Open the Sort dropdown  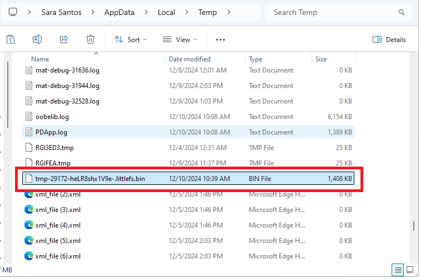click(x=131, y=39)
